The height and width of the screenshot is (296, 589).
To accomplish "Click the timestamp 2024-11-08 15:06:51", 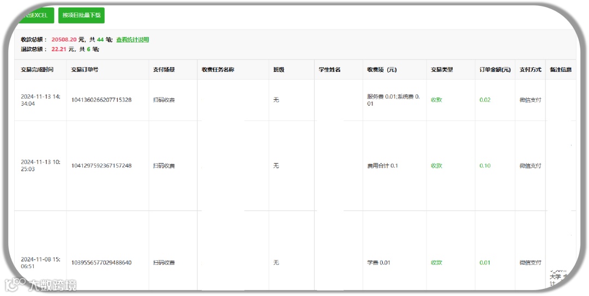I will tap(40, 263).
